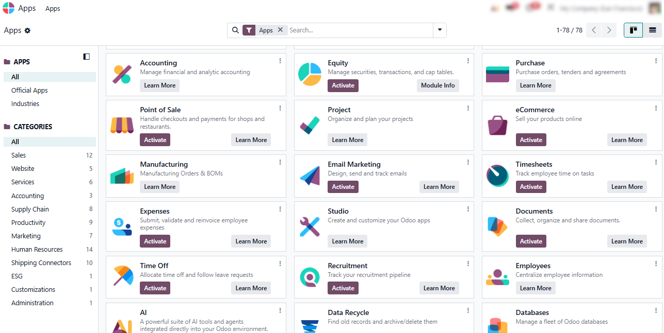
Task: Open the Point of Sale card options menu
Action: point(280,108)
